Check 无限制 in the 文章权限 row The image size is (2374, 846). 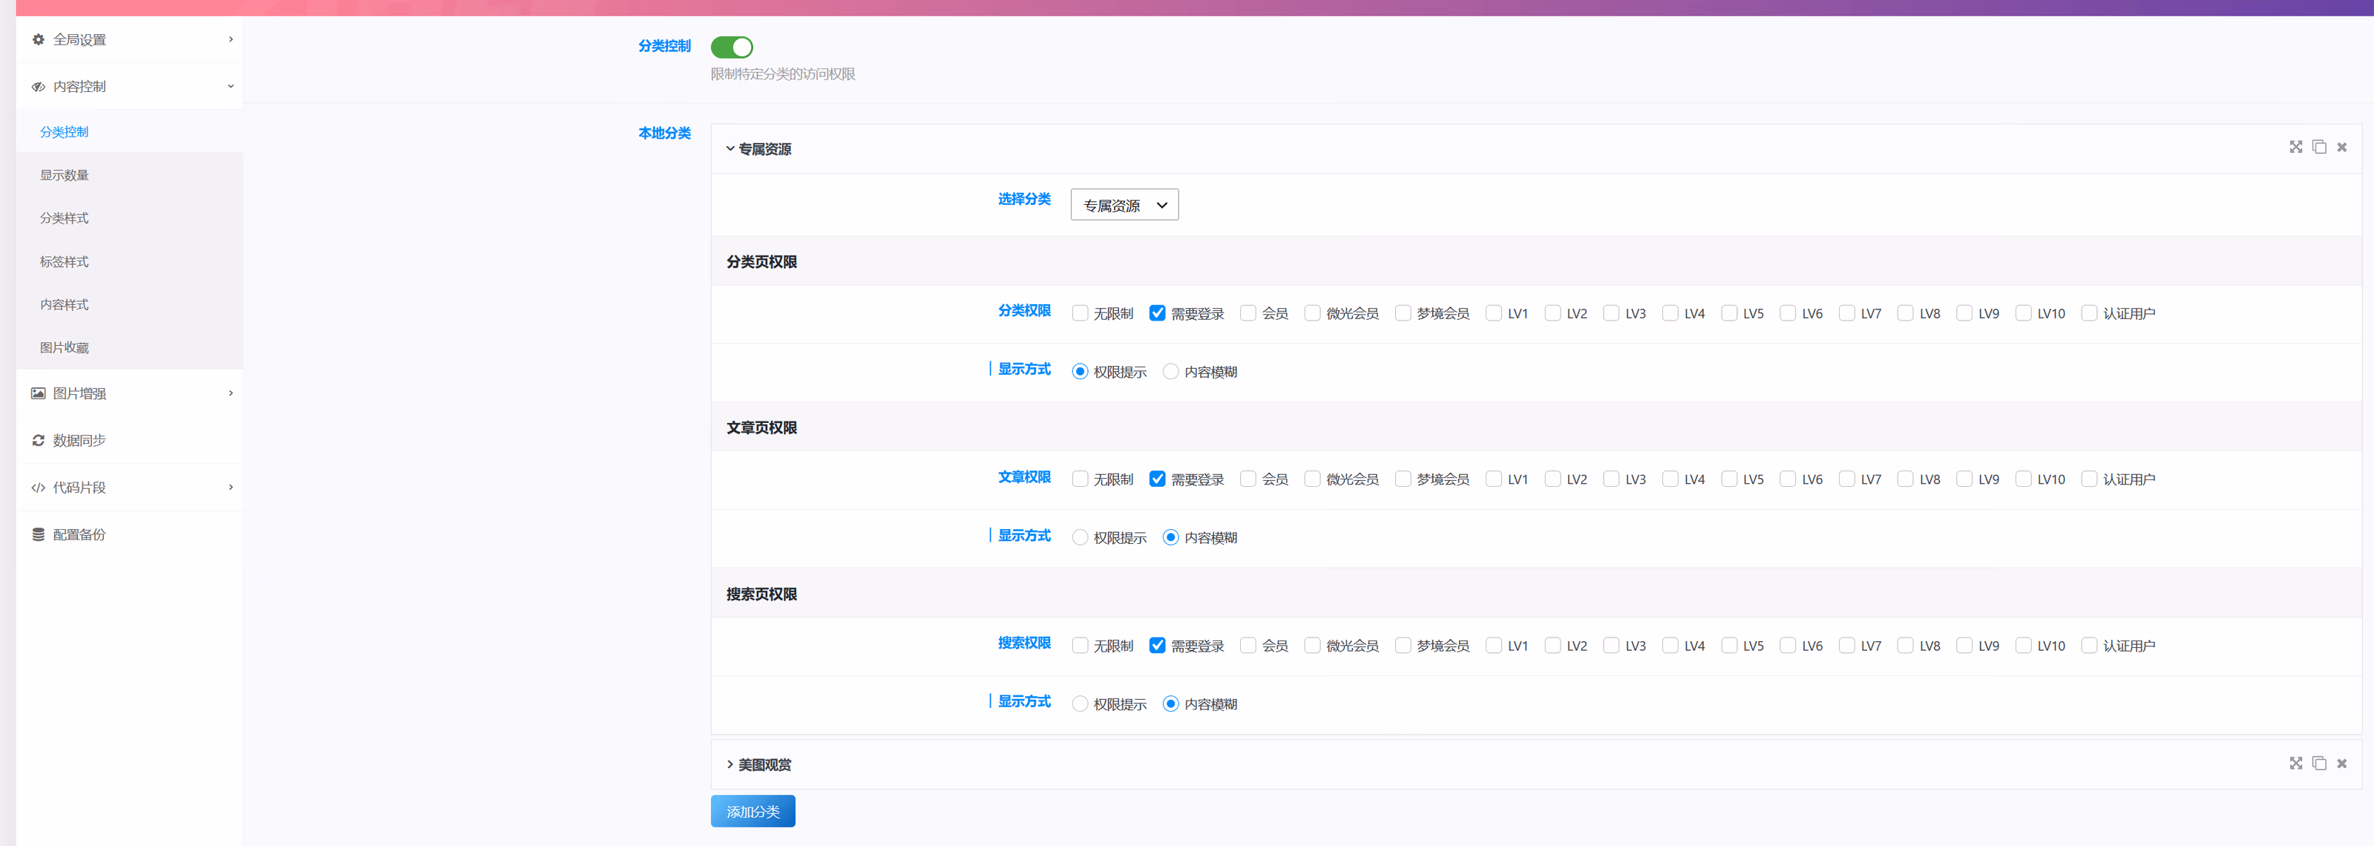pyautogui.click(x=1080, y=479)
